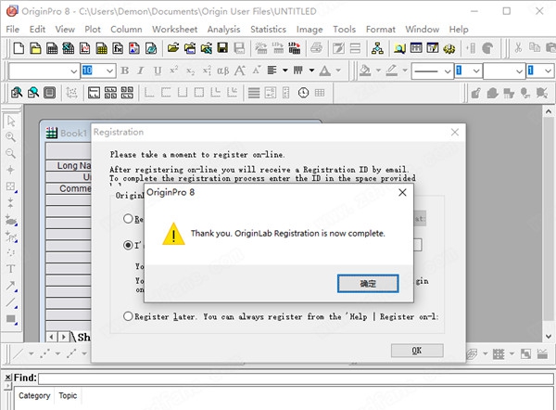Open the Worksheet menu

click(x=175, y=29)
